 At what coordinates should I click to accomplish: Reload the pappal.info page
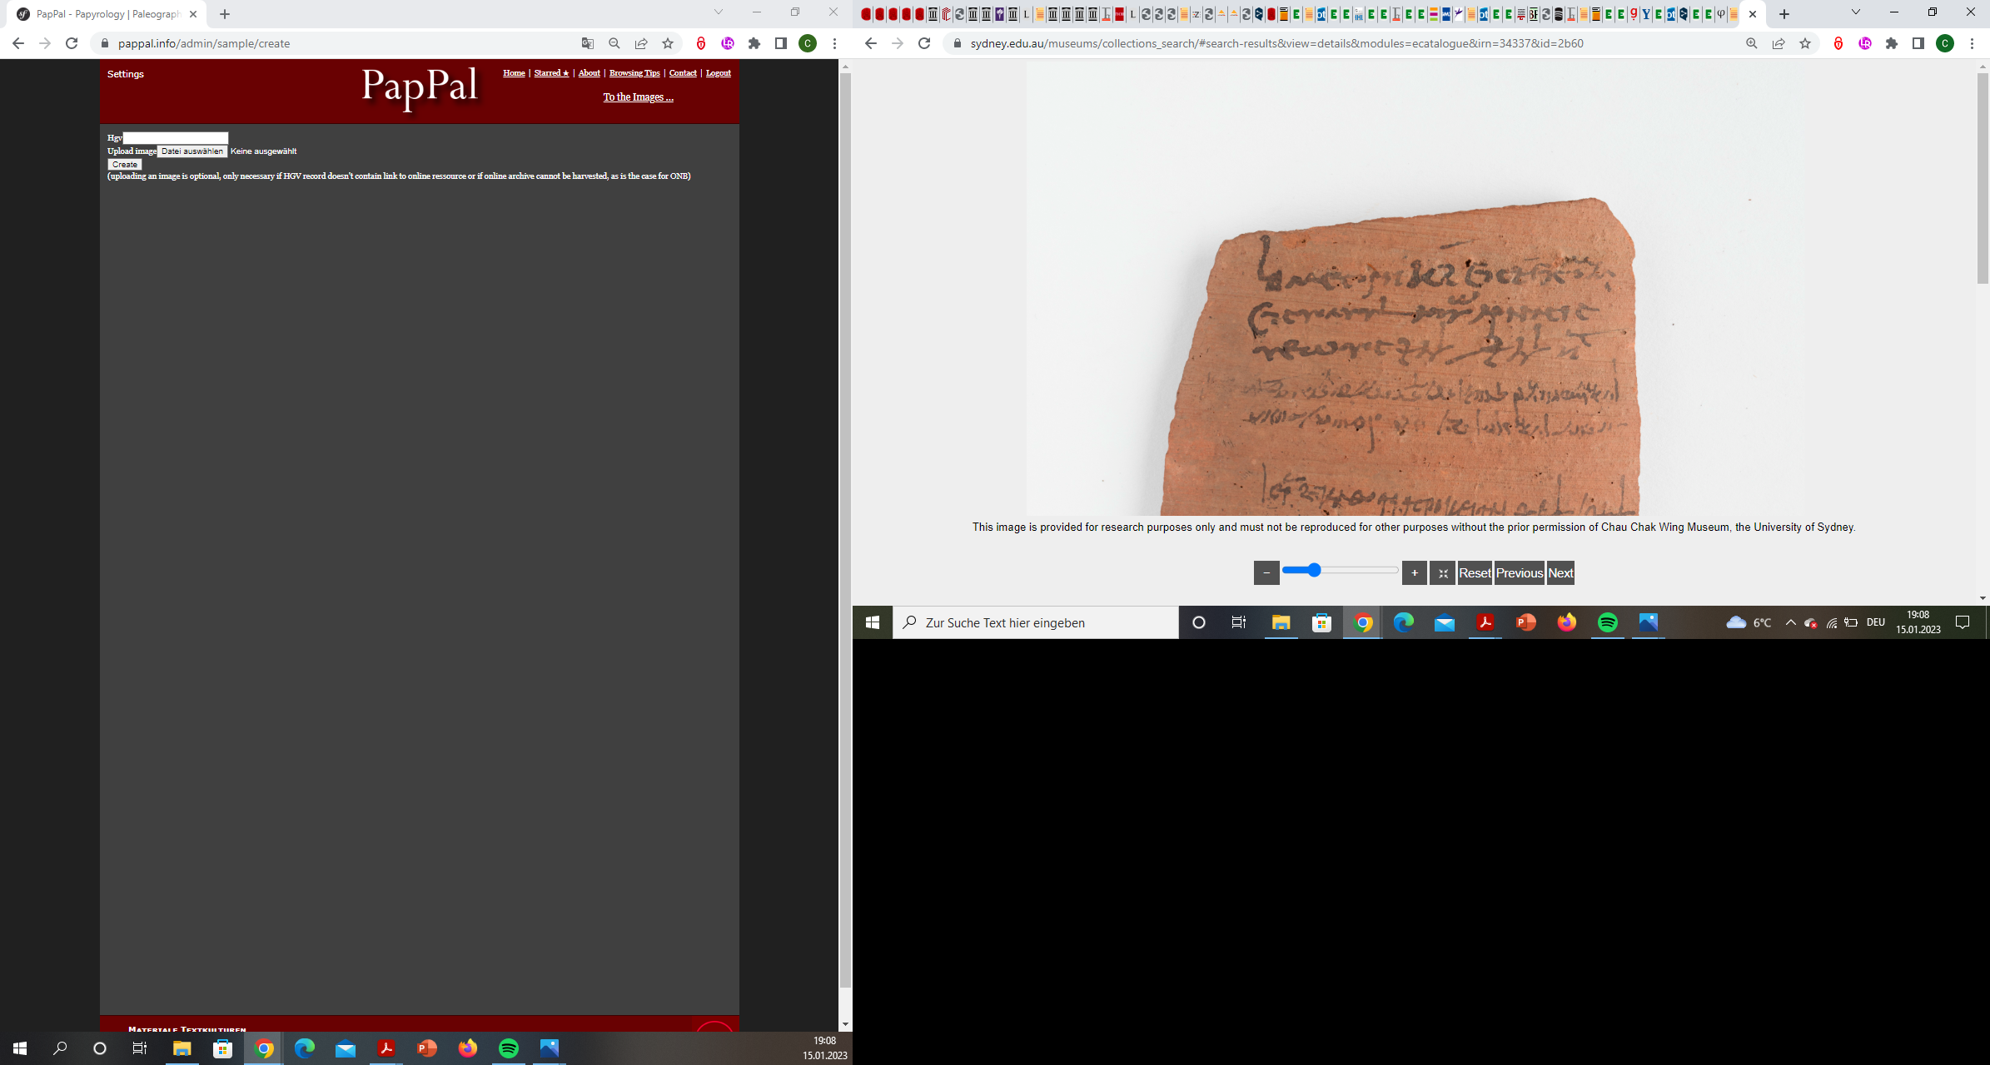tap(72, 43)
